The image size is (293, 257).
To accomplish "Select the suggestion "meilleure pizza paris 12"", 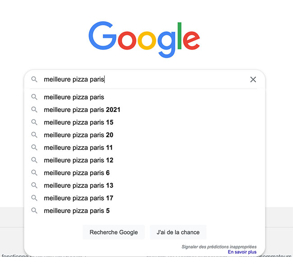I will [78, 160].
